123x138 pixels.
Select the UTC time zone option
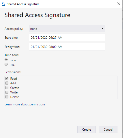click(x=6, y=64)
